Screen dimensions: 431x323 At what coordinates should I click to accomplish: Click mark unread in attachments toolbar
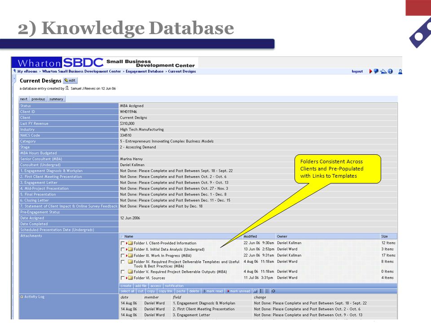click(x=238, y=291)
